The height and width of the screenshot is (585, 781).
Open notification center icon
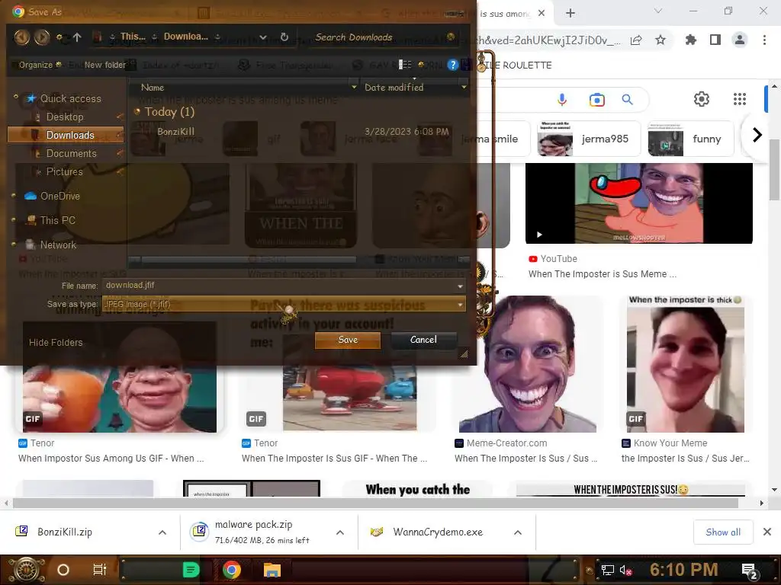coord(749,571)
